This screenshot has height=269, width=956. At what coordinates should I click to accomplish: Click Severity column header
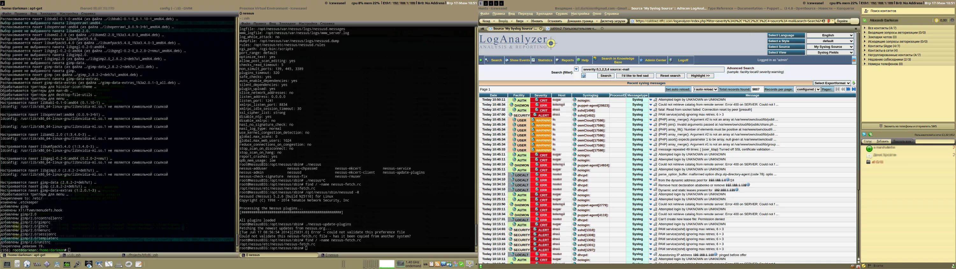click(x=541, y=95)
